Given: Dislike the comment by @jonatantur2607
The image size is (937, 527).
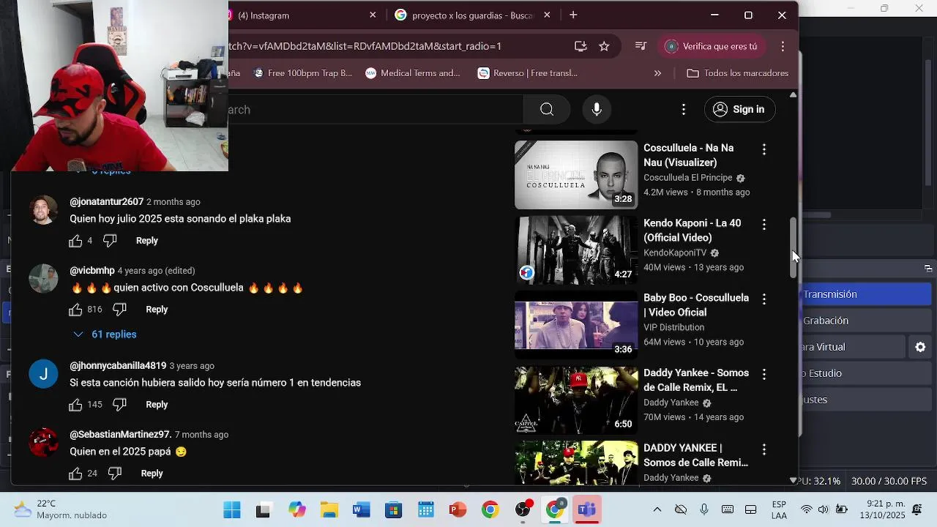Looking at the screenshot, I should 110,241.
